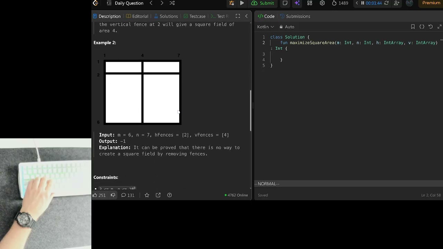Dislike the problem thumbs-down icon
Viewport: 443px width, 249px height.
click(113, 195)
